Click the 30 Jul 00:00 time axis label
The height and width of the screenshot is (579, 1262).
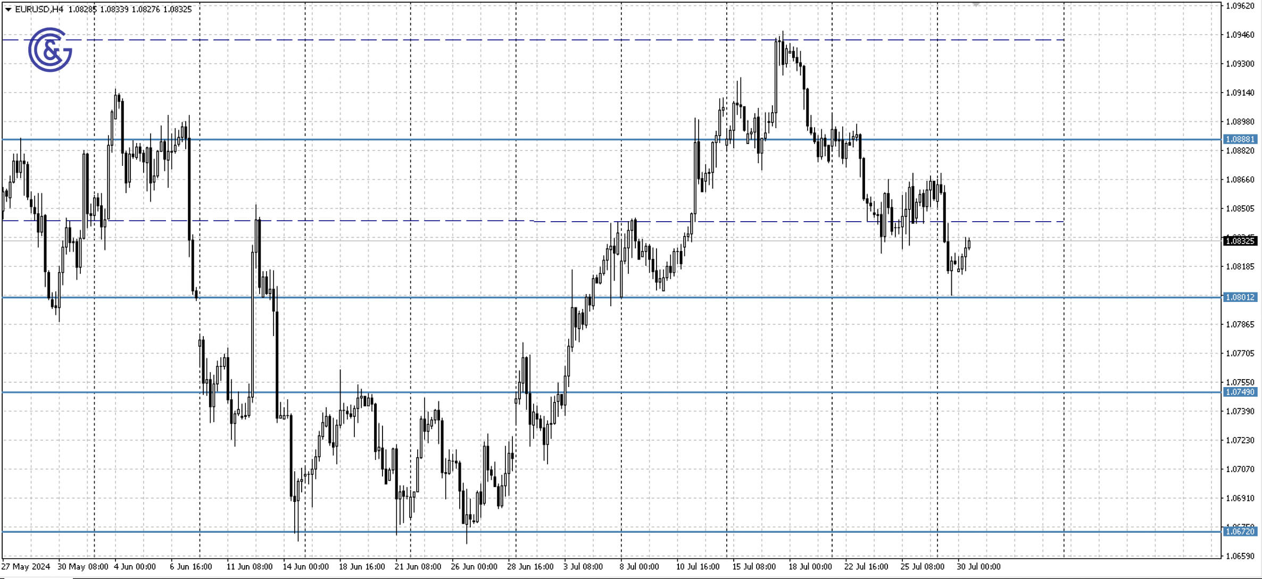tap(979, 567)
